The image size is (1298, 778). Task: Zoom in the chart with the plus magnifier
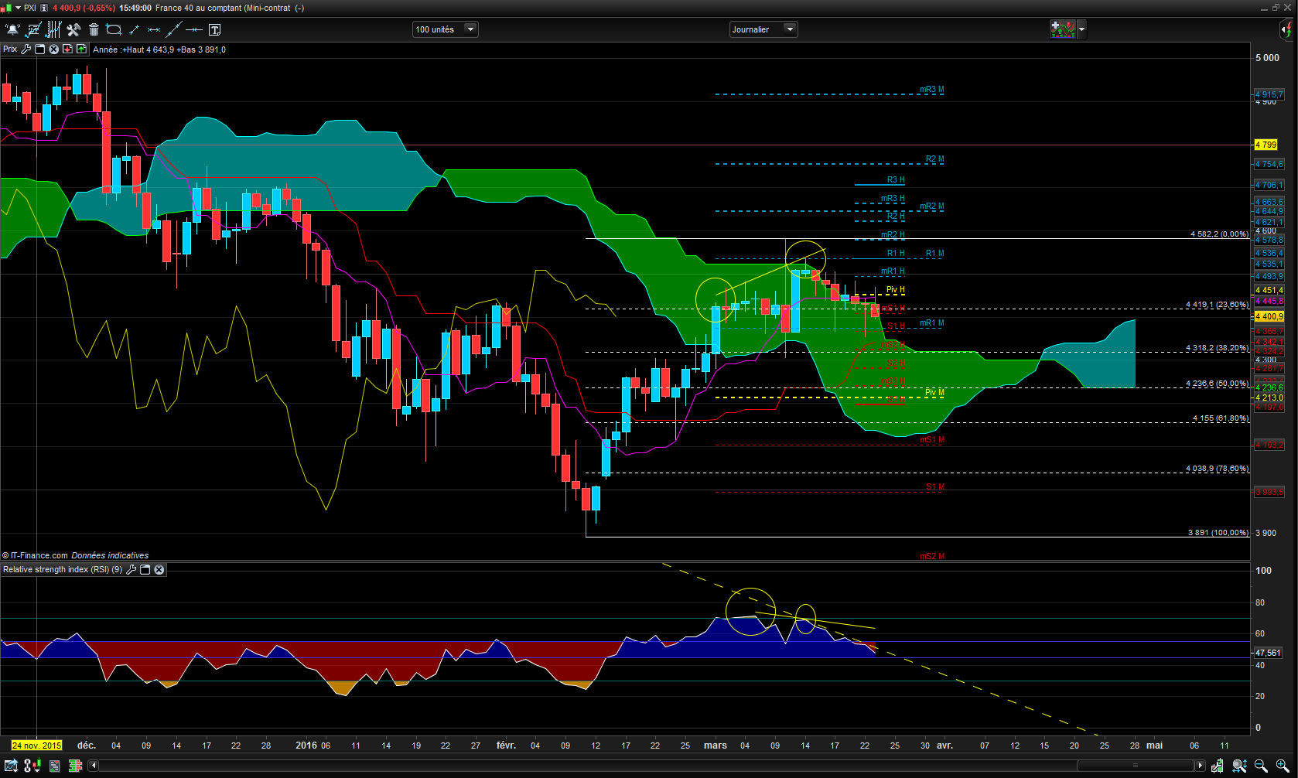[1283, 766]
